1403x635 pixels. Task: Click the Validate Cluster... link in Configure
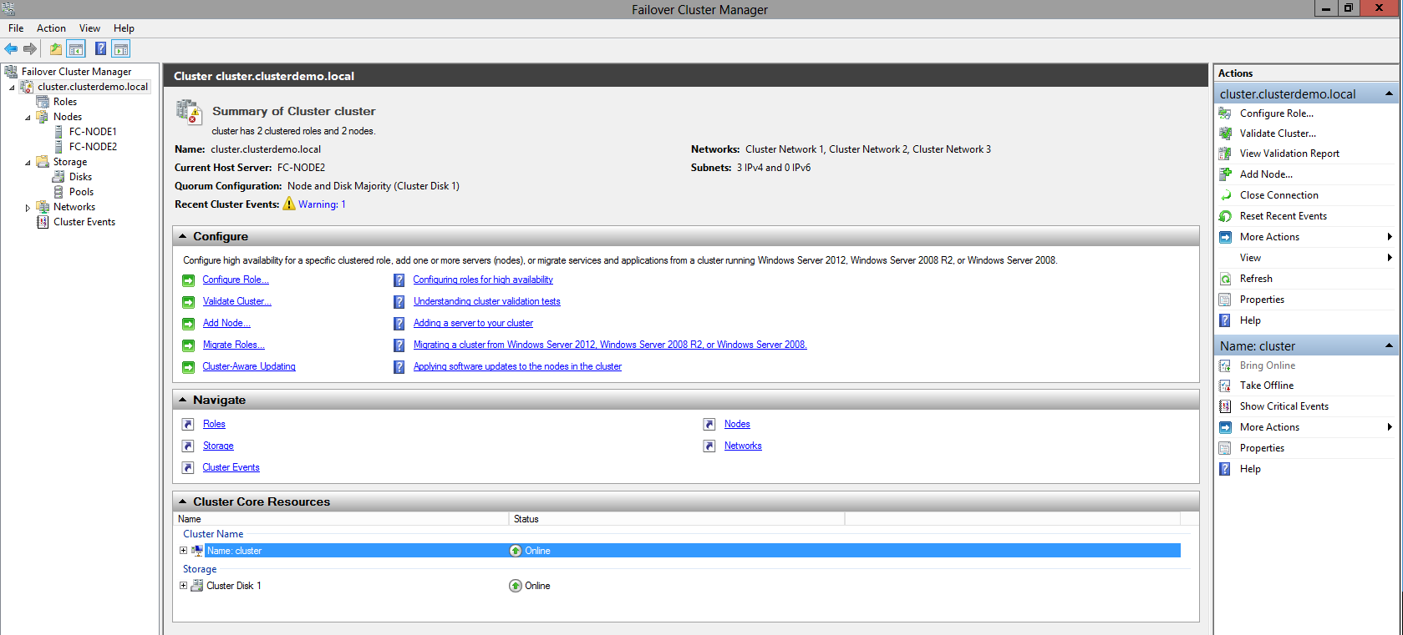coord(236,302)
